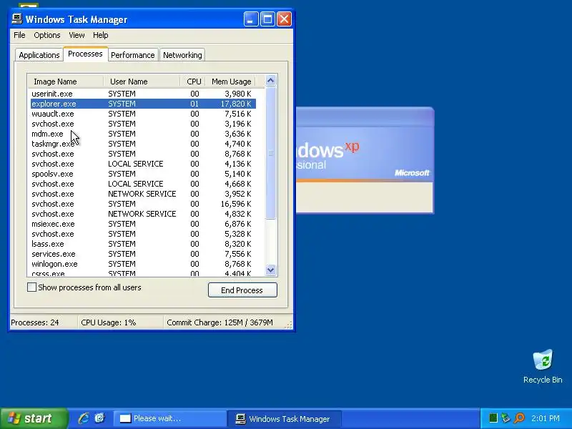
Task: Select the svchost.exe row using 16,596 K
Action: pyautogui.click(x=143, y=204)
